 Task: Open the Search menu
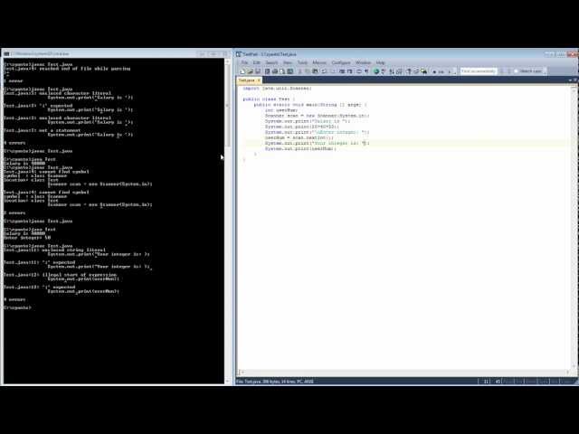pos(271,62)
